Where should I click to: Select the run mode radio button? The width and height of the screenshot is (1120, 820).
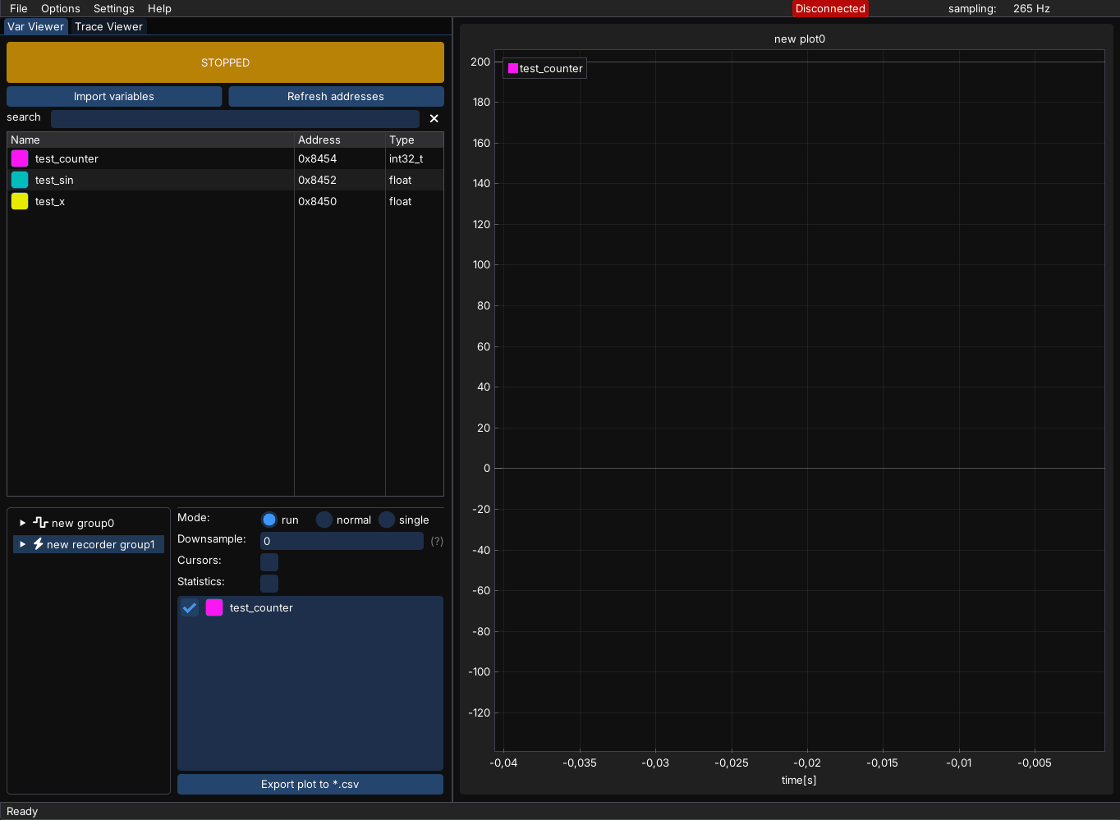(269, 520)
